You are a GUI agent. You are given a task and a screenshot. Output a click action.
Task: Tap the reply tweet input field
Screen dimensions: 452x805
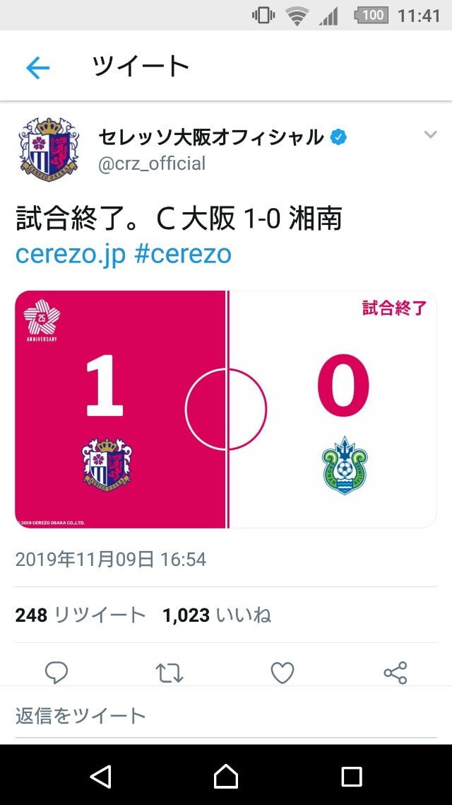226,716
